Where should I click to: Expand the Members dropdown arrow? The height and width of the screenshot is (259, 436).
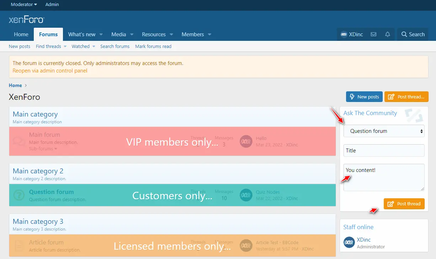pyautogui.click(x=209, y=34)
